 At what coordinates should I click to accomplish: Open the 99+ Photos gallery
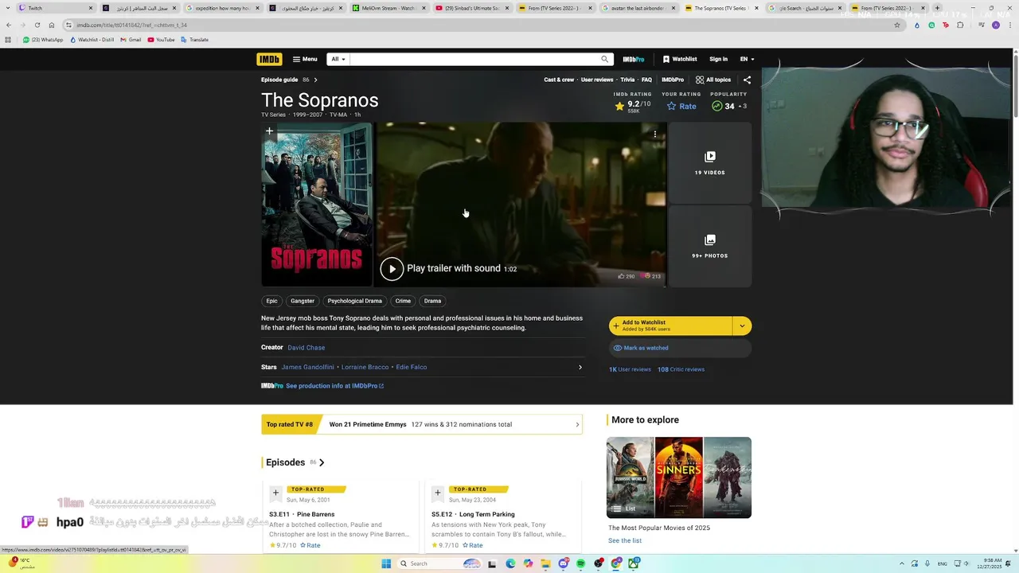click(709, 246)
